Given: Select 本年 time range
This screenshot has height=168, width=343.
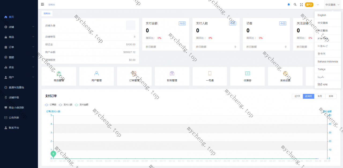Looking at the screenshot, I should click(331, 96).
